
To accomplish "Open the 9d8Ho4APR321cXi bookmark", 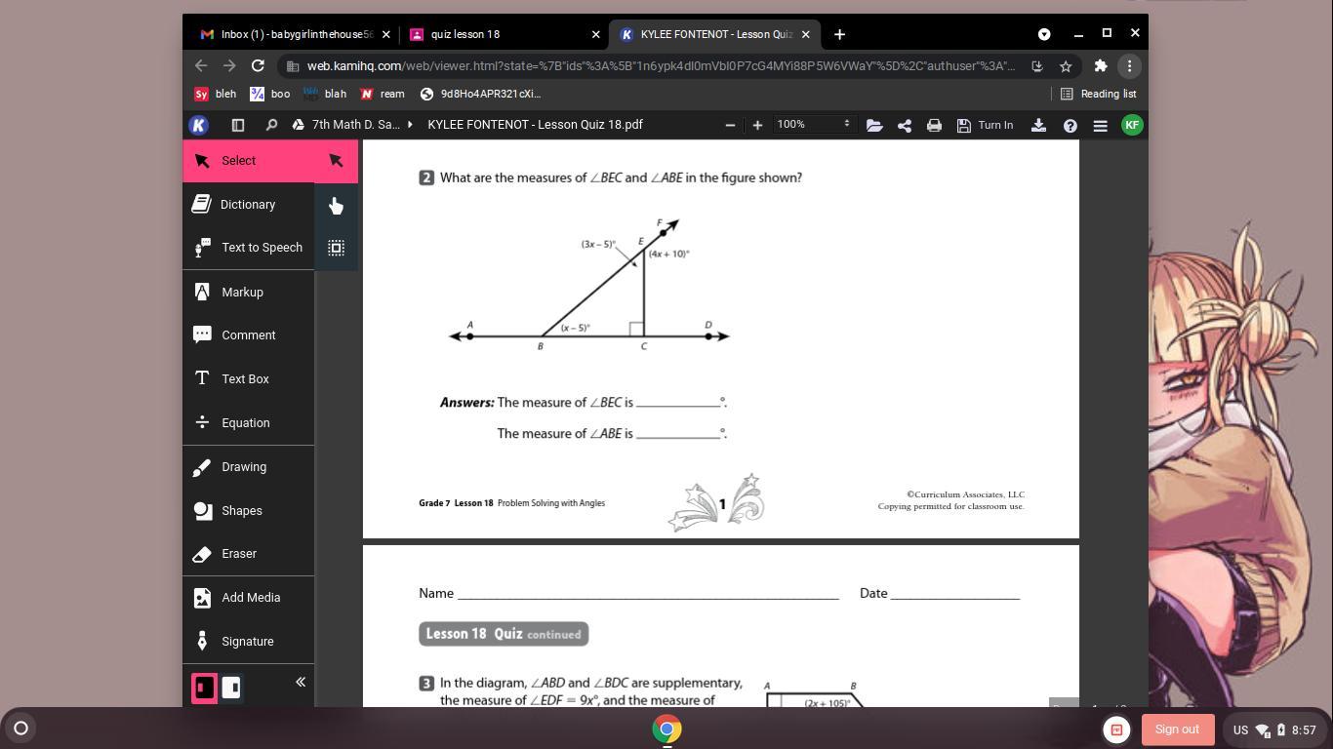I will 480,94.
